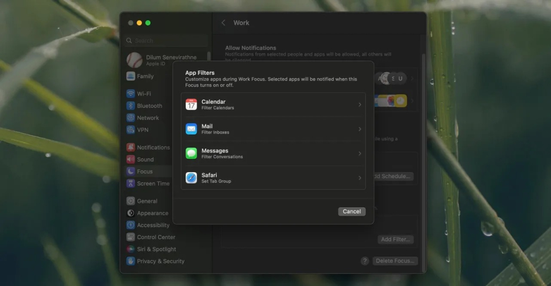Image resolution: width=551 pixels, height=286 pixels.
Task: Click the Privacy & Security hand icon
Action: 131,261
